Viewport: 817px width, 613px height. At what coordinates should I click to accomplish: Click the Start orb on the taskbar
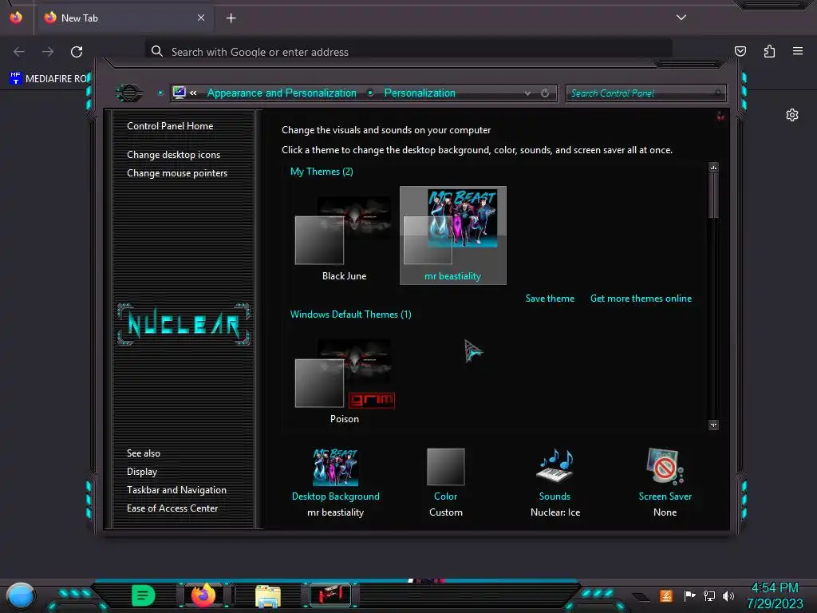[x=20, y=595]
